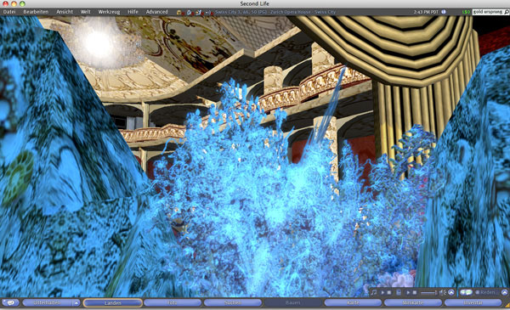Open the Datei menu
The width and height of the screenshot is (510, 310).
click(x=9, y=12)
